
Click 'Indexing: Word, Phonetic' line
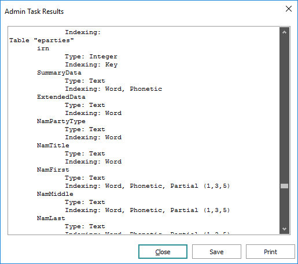click(113, 89)
